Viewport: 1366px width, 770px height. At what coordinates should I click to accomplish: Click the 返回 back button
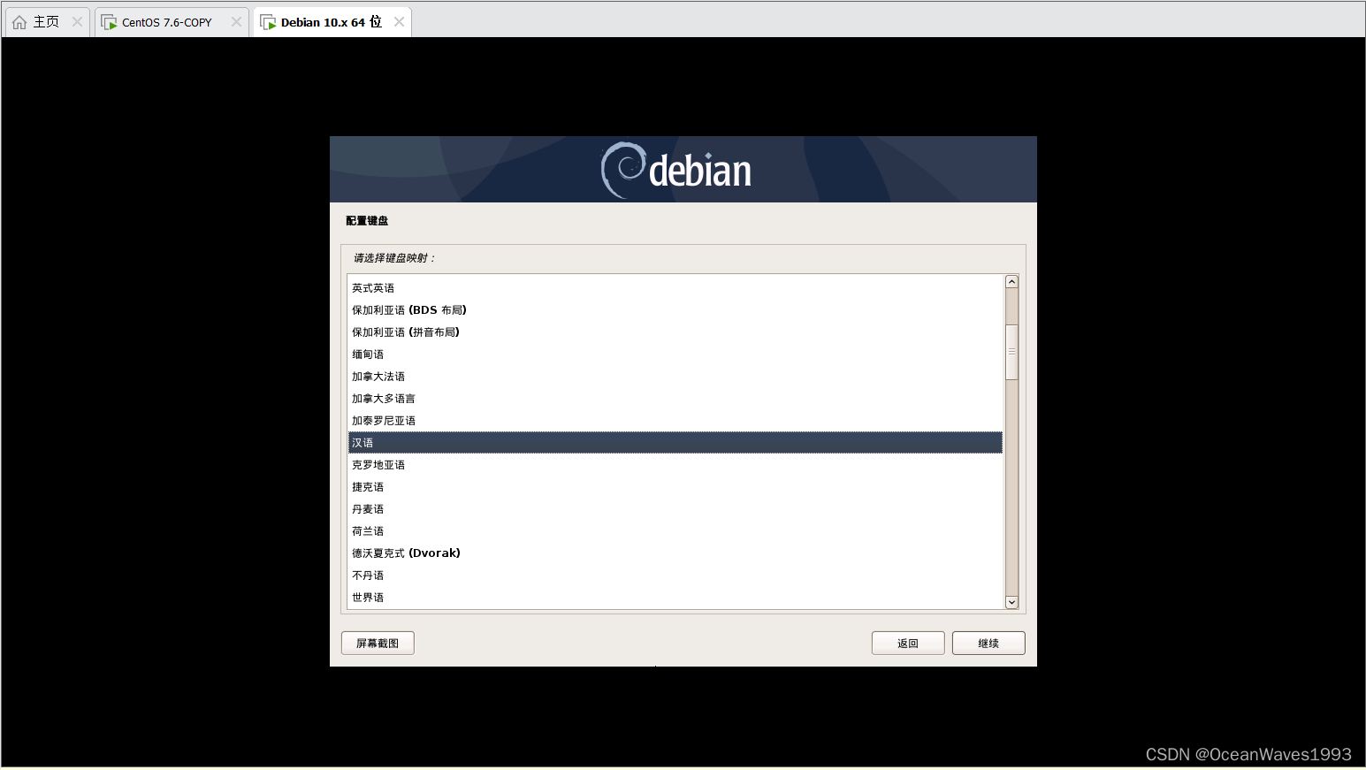point(908,643)
